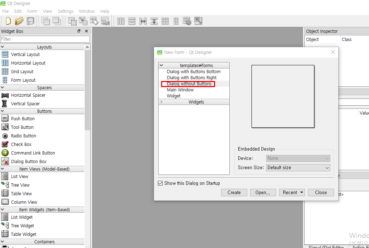
Task: Click the Adjust Size toolbar icon
Action: tap(198, 21)
